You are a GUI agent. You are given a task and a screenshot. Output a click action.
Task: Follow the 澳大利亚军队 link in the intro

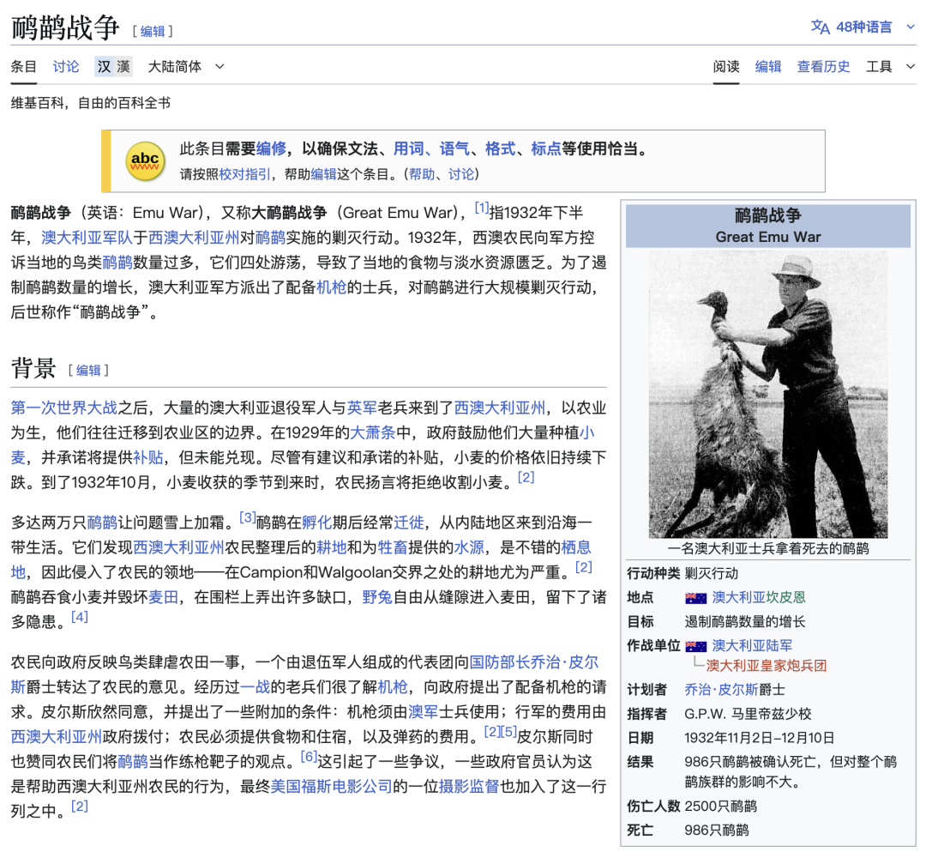coord(87,238)
